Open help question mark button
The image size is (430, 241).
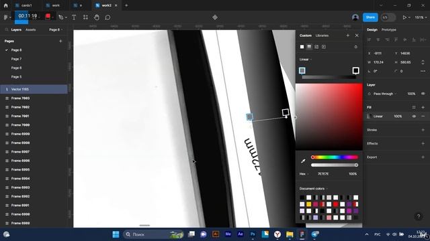419,216
